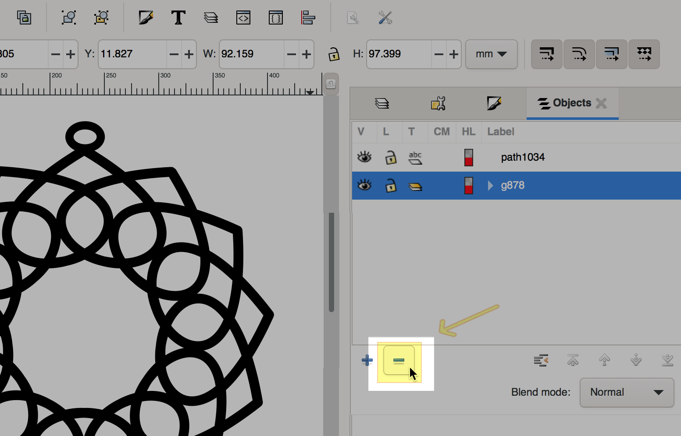
Task: Open the Blend mode dropdown
Action: point(626,393)
